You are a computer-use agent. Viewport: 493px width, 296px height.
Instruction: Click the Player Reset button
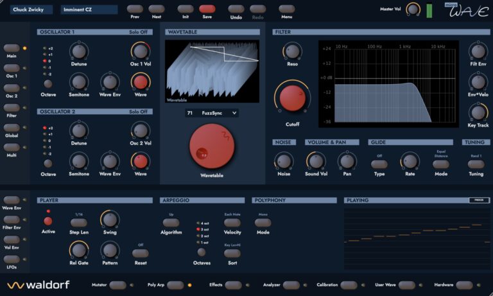point(141,253)
